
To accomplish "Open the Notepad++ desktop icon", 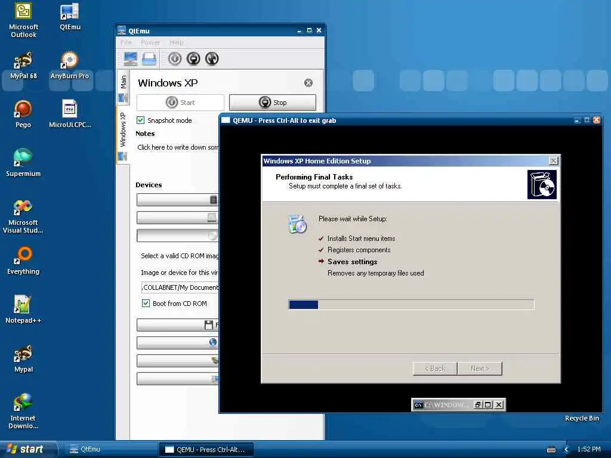I will pos(23,310).
